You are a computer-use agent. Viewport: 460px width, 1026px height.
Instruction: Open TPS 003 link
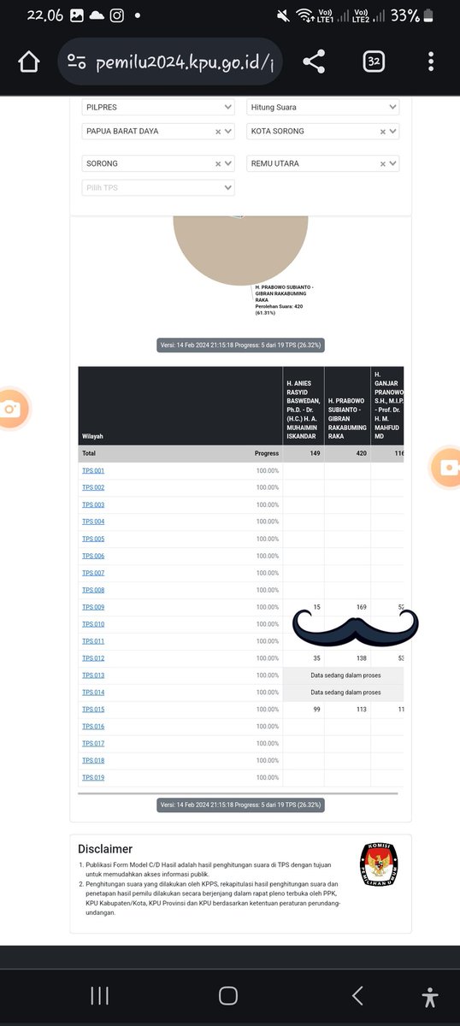(93, 504)
